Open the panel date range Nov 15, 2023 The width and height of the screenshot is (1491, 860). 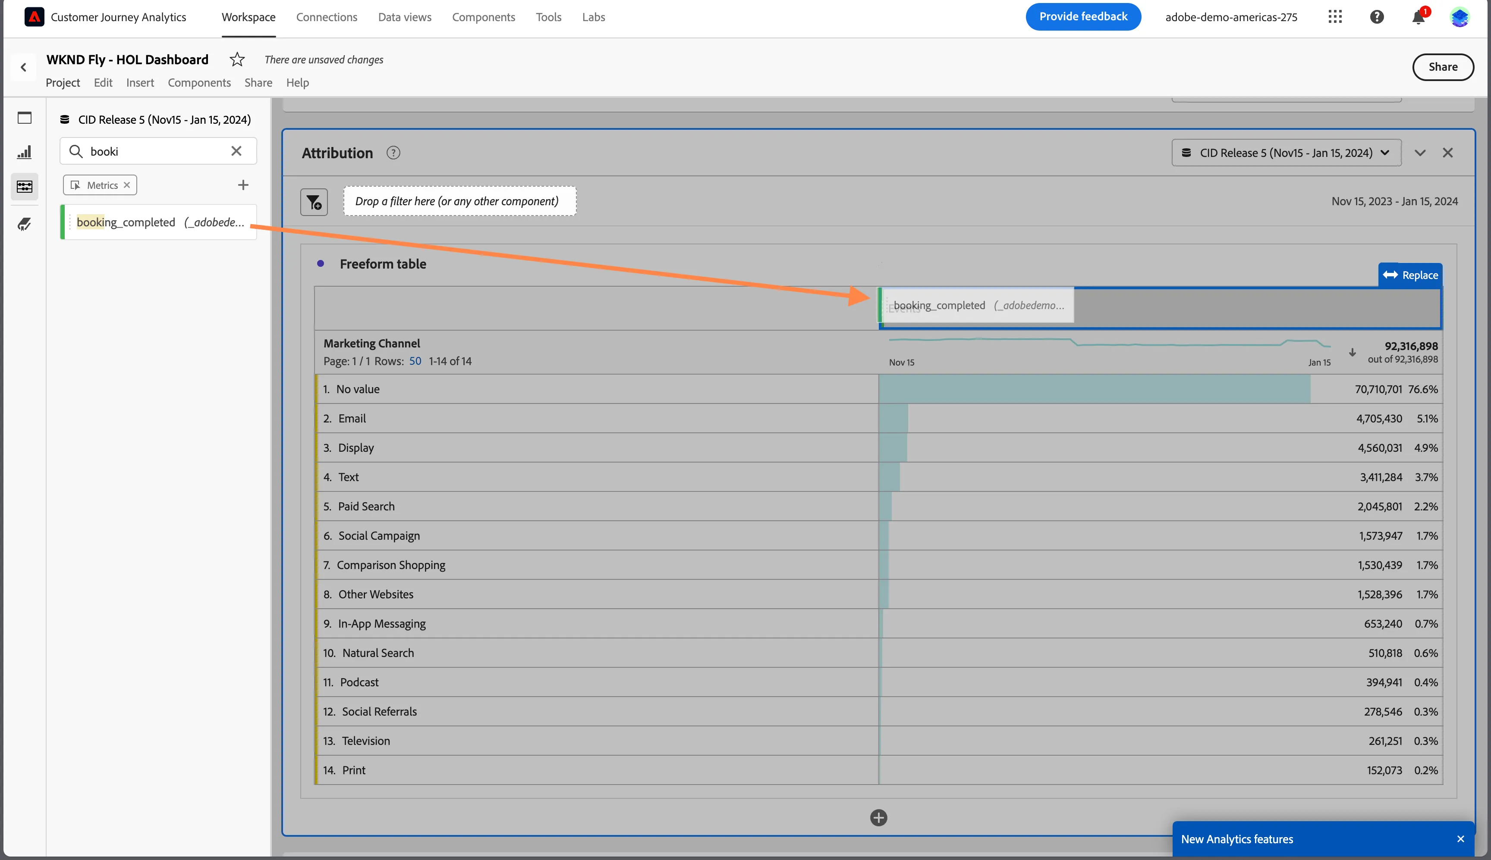[1394, 201]
